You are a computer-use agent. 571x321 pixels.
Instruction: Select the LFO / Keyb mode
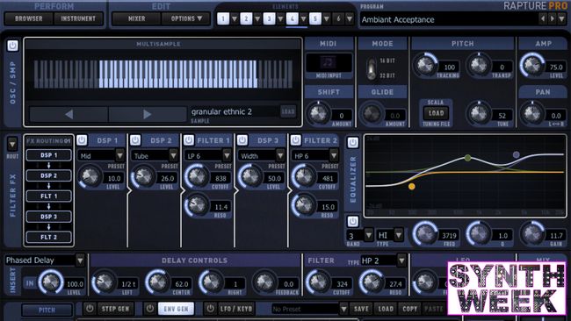tap(236, 309)
